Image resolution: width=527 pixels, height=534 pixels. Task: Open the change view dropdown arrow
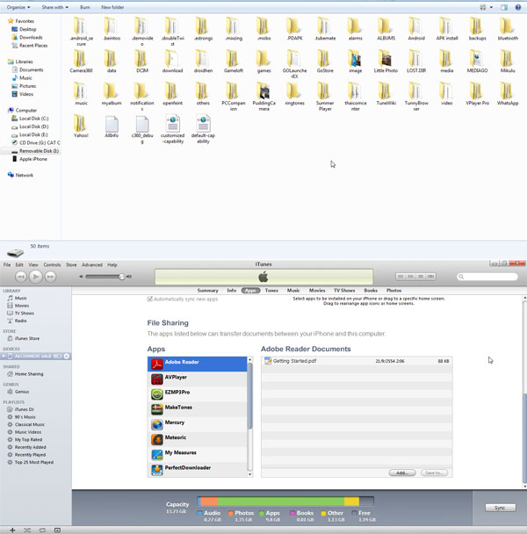[x=491, y=7]
